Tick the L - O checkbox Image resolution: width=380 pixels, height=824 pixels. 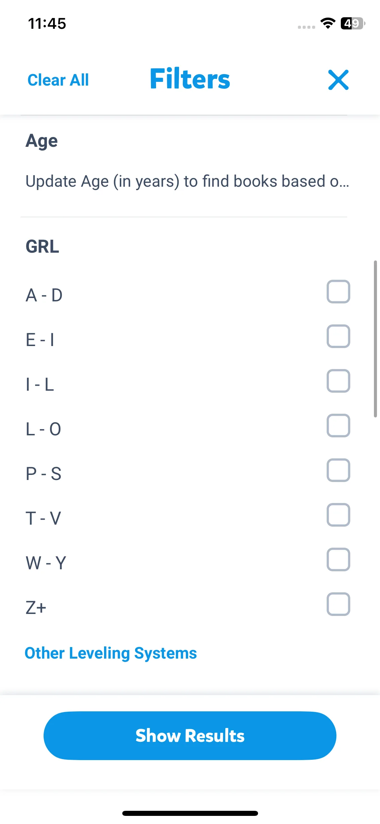point(338,426)
